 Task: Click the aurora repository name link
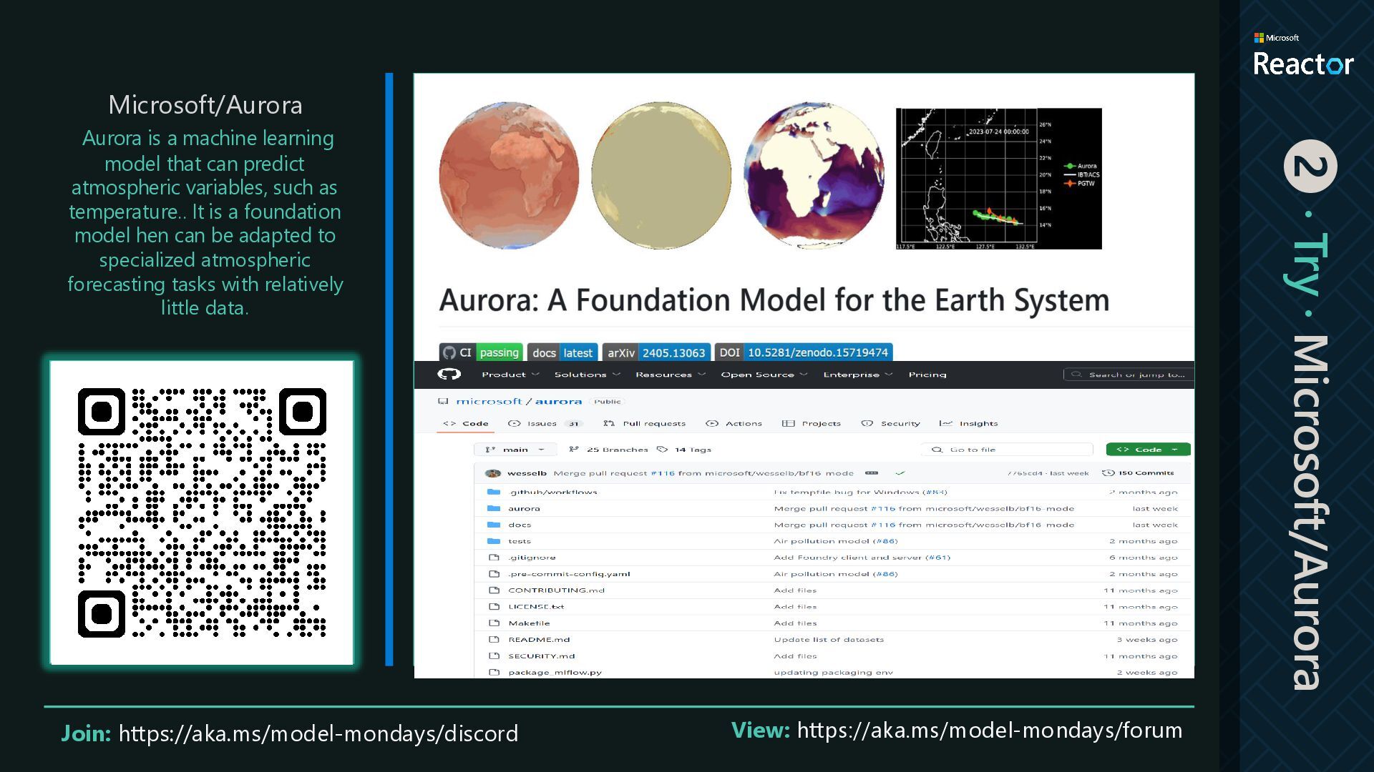558,401
